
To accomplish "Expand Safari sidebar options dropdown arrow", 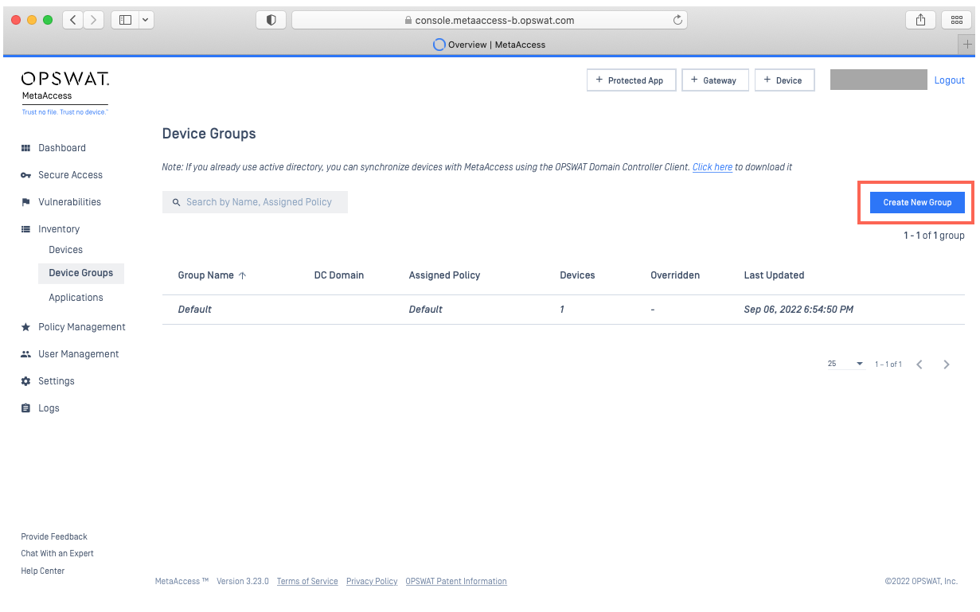I will click(145, 21).
